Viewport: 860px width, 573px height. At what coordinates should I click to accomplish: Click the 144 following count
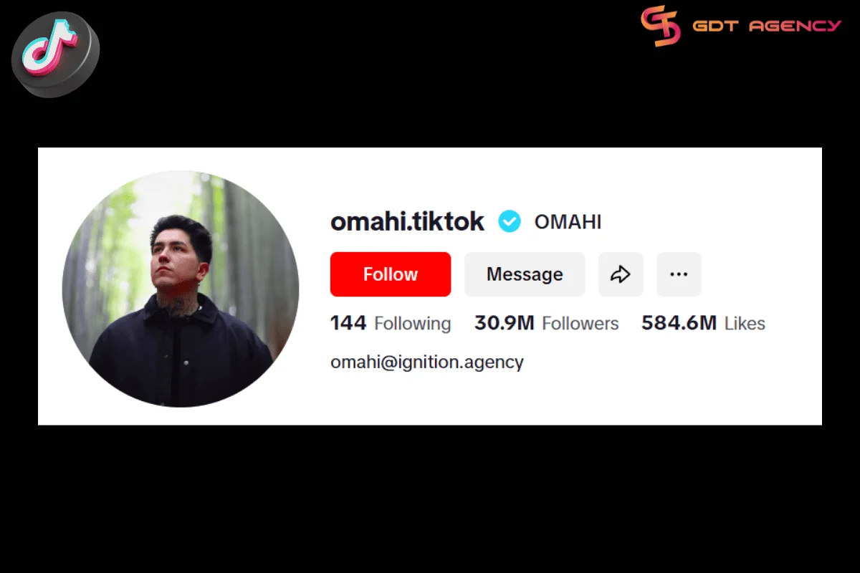coord(348,323)
